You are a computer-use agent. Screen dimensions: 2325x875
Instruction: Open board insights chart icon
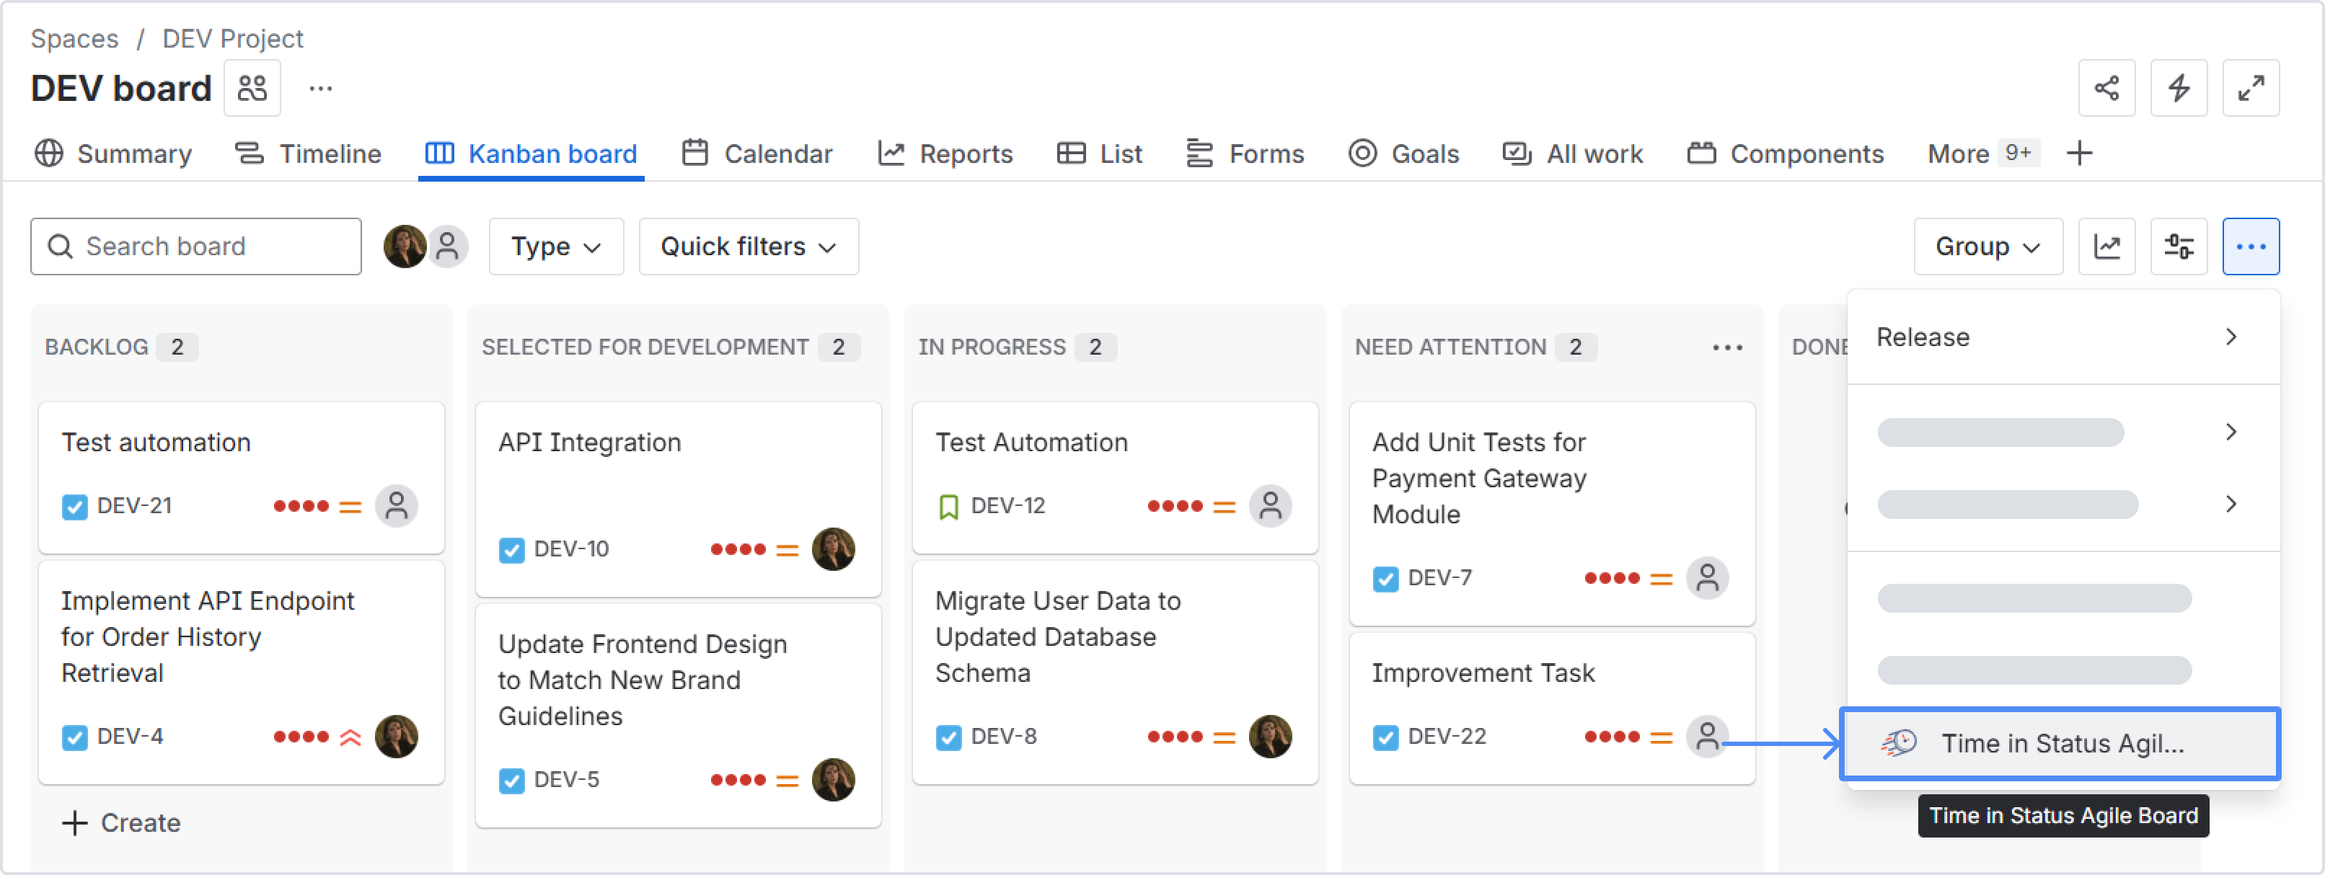coord(2106,246)
